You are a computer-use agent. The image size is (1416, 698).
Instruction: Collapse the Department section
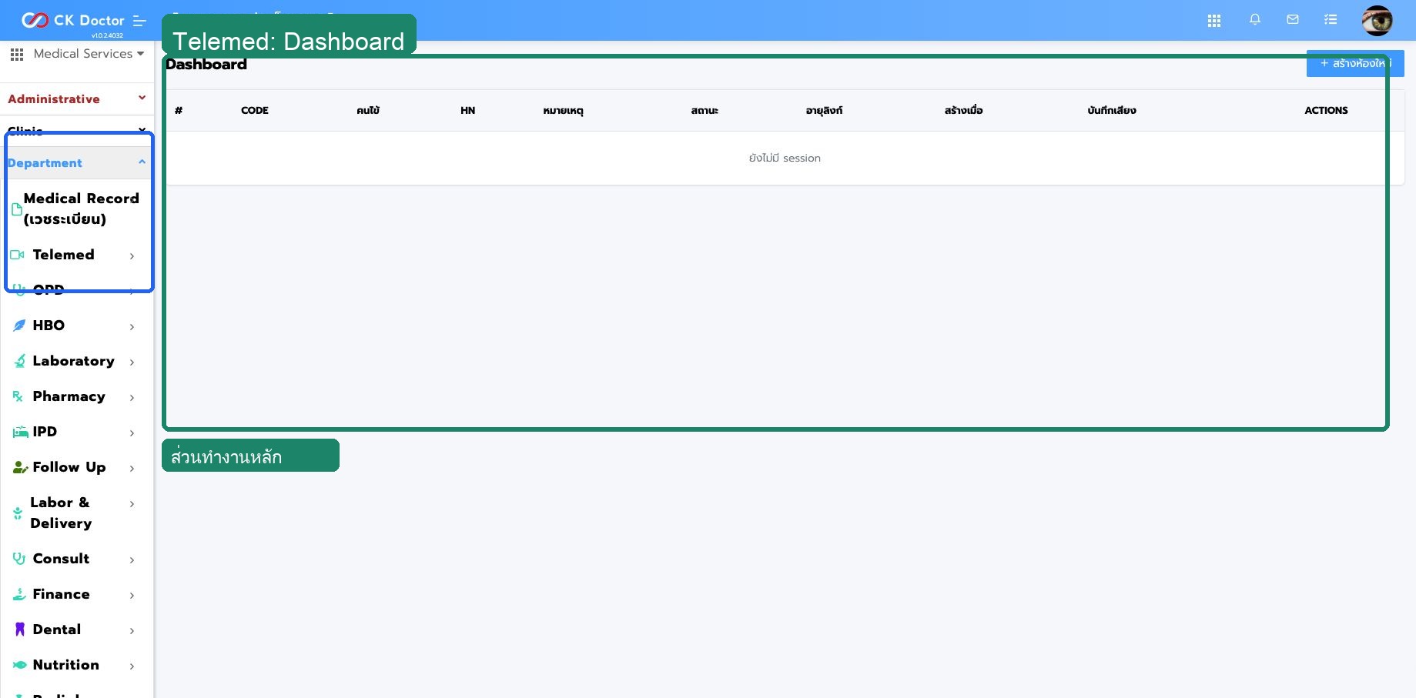[76, 163]
